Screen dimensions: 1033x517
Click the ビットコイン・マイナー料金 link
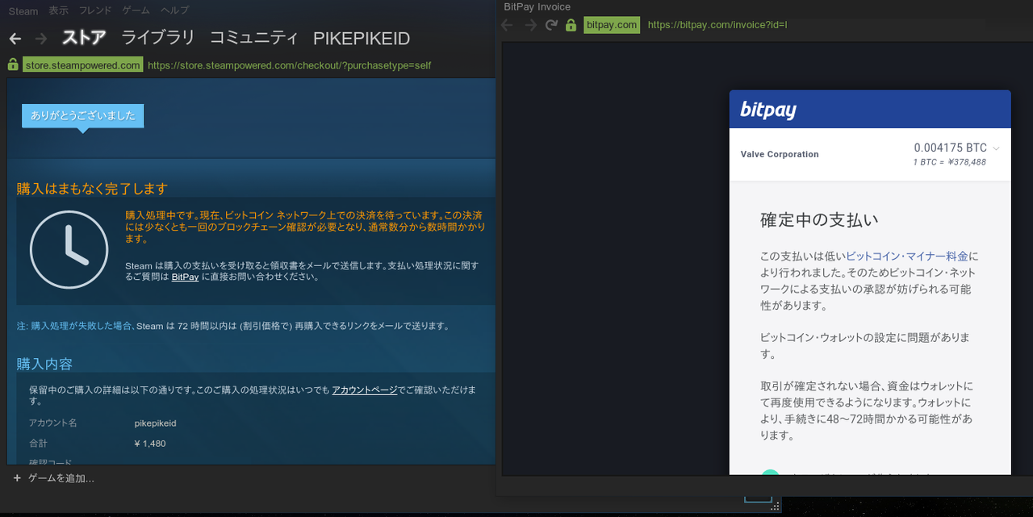pyautogui.click(x=907, y=256)
